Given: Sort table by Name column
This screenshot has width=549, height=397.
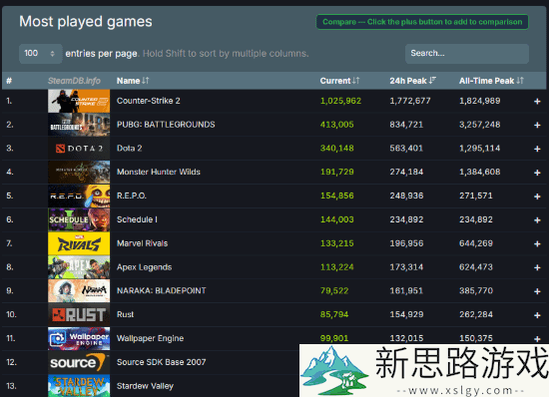Looking at the screenshot, I should [133, 81].
